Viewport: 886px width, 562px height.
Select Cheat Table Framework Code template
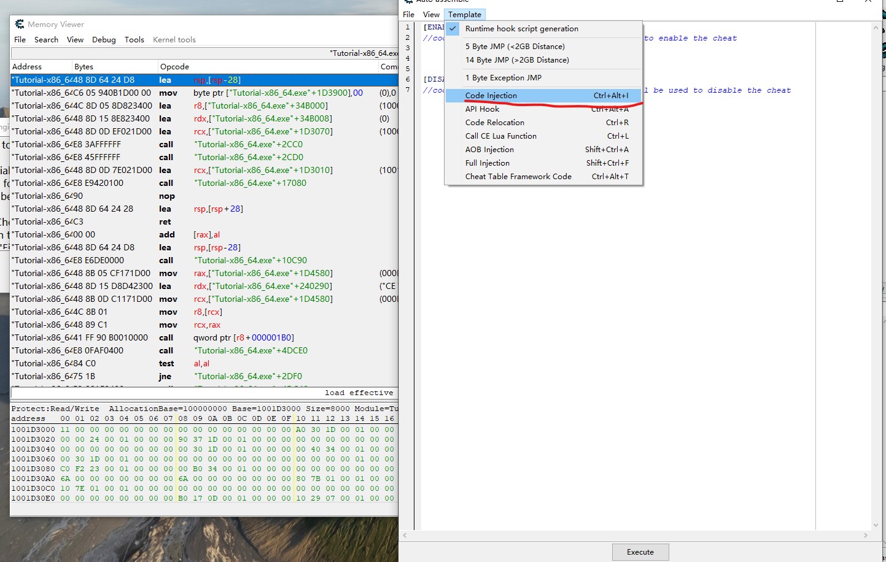pos(544,177)
